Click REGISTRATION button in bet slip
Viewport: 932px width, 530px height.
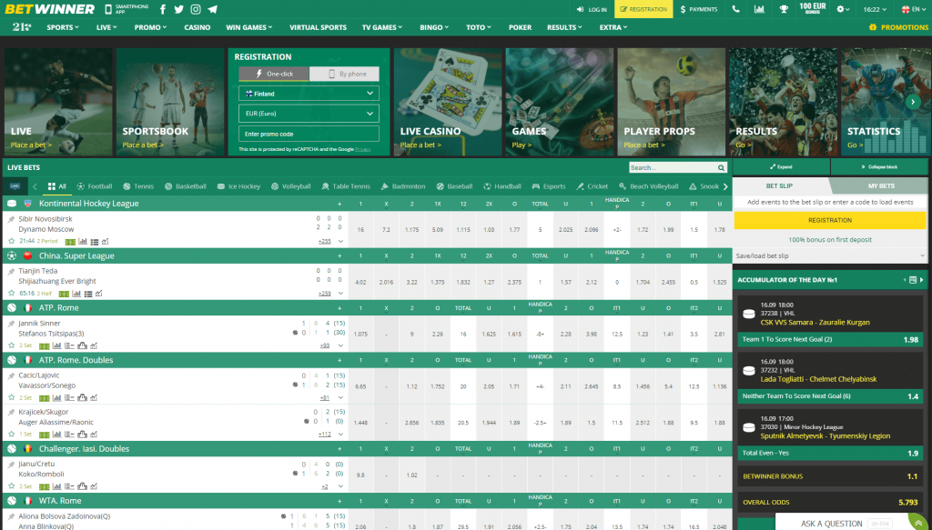click(x=830, y=220)
